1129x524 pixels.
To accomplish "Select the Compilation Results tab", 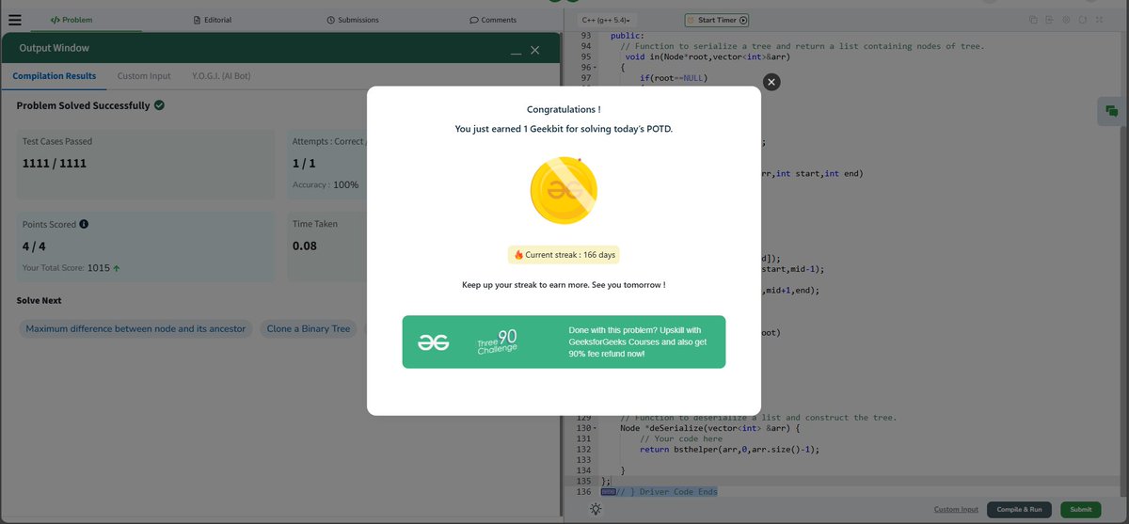I will pyautogui.click(x=54, y=75).
